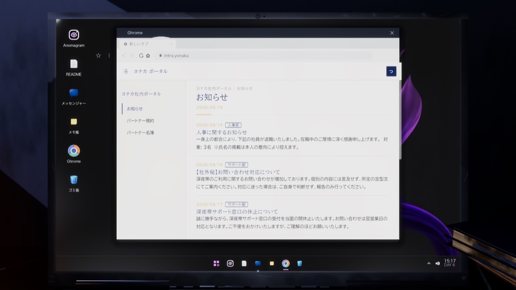Viewport: 516px width, 290px height.
Task: Go back with the browser back arrow
Action: pyautogui.click(x=124, y=56)
